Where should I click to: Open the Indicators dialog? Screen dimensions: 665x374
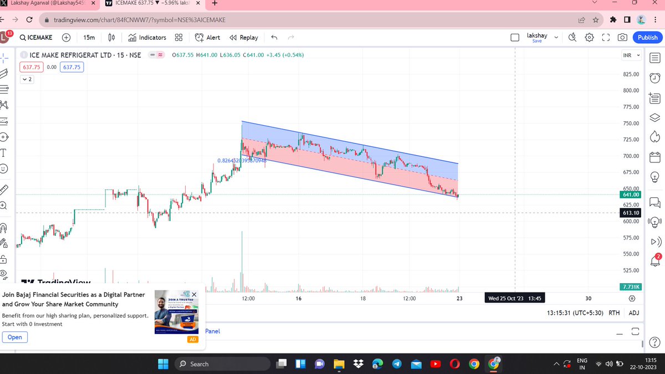[147, 38]
